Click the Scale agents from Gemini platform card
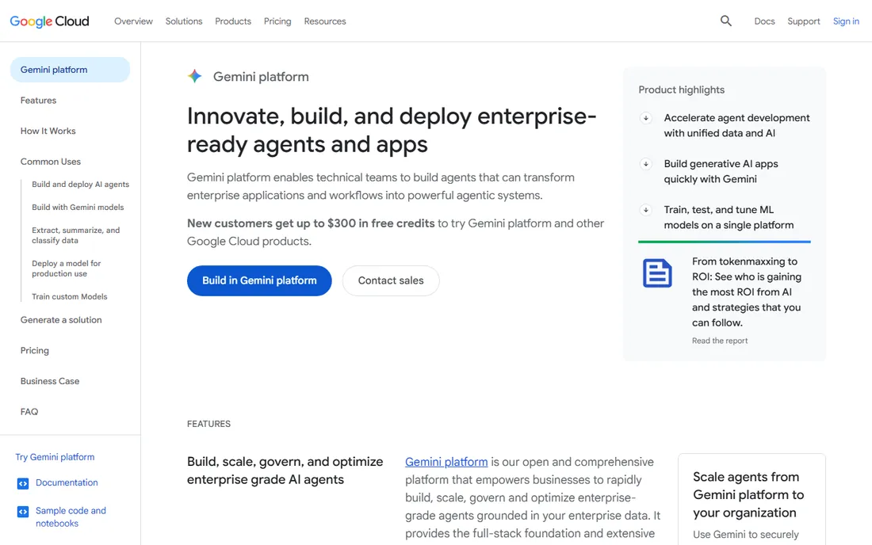 tap(752, 499)
